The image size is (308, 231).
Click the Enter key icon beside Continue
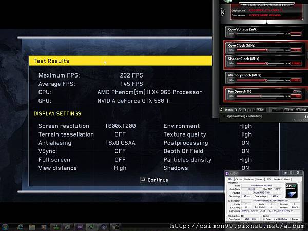(x=143, y=180)
